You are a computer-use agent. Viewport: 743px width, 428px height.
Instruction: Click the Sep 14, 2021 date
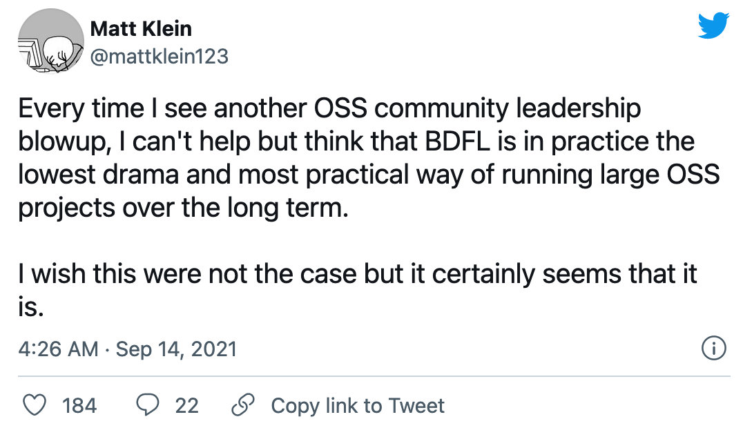coord(176,349)
